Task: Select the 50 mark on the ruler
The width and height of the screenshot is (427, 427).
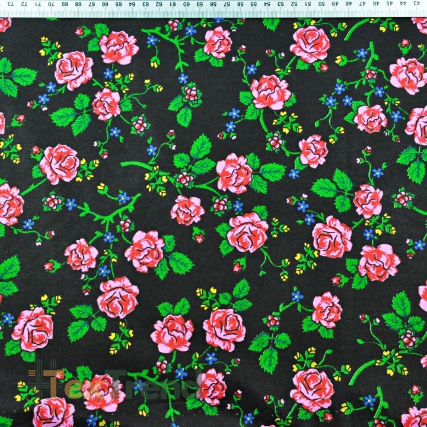Action: [321, 4]
